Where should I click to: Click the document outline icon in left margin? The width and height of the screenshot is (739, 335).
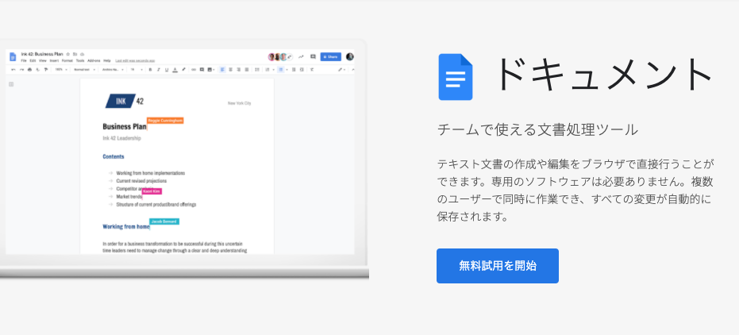(x=11, y=84)
